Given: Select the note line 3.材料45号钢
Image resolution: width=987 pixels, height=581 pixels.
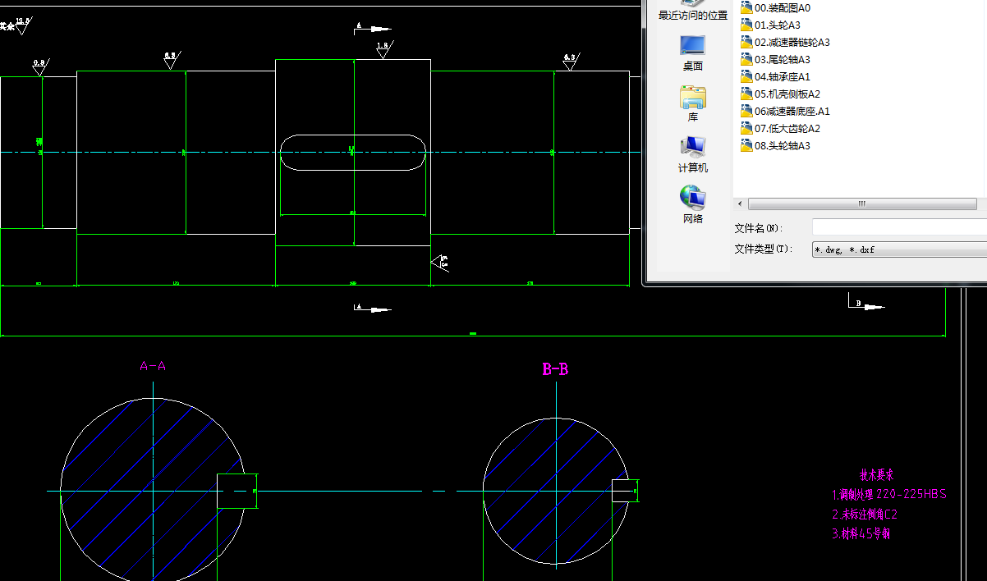Looking at the screenshot, I should click(861, 533).
